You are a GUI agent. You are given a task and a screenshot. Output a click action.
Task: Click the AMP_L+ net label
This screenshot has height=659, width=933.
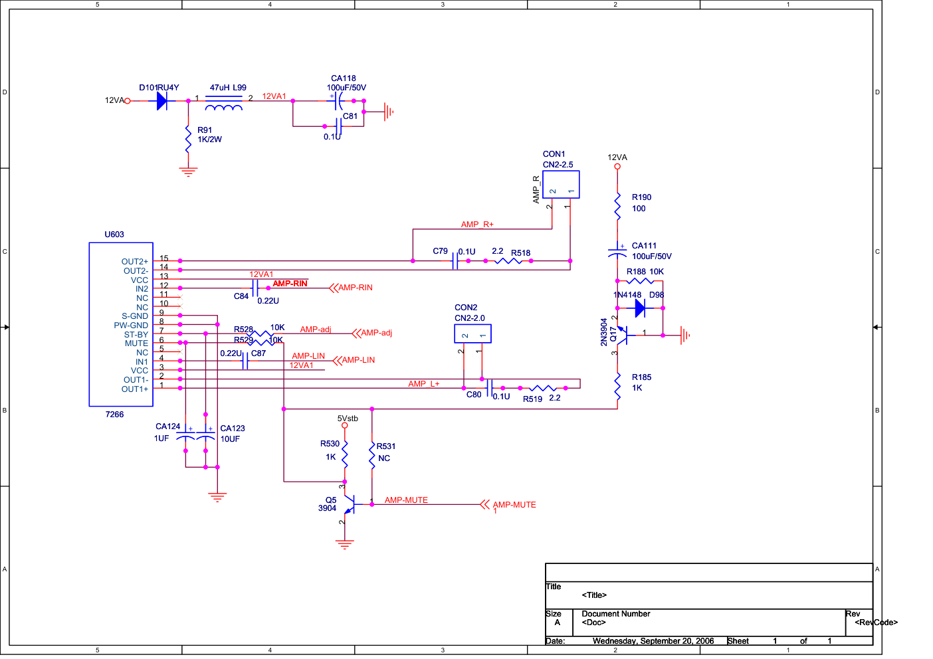(x=423, y=384)
